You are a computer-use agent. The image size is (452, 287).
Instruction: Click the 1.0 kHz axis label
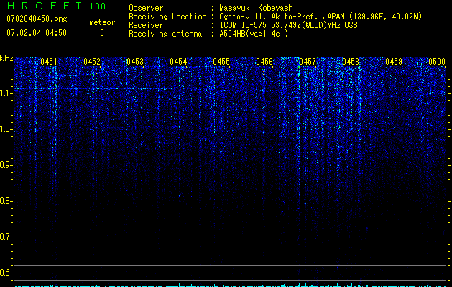(6, 129)
